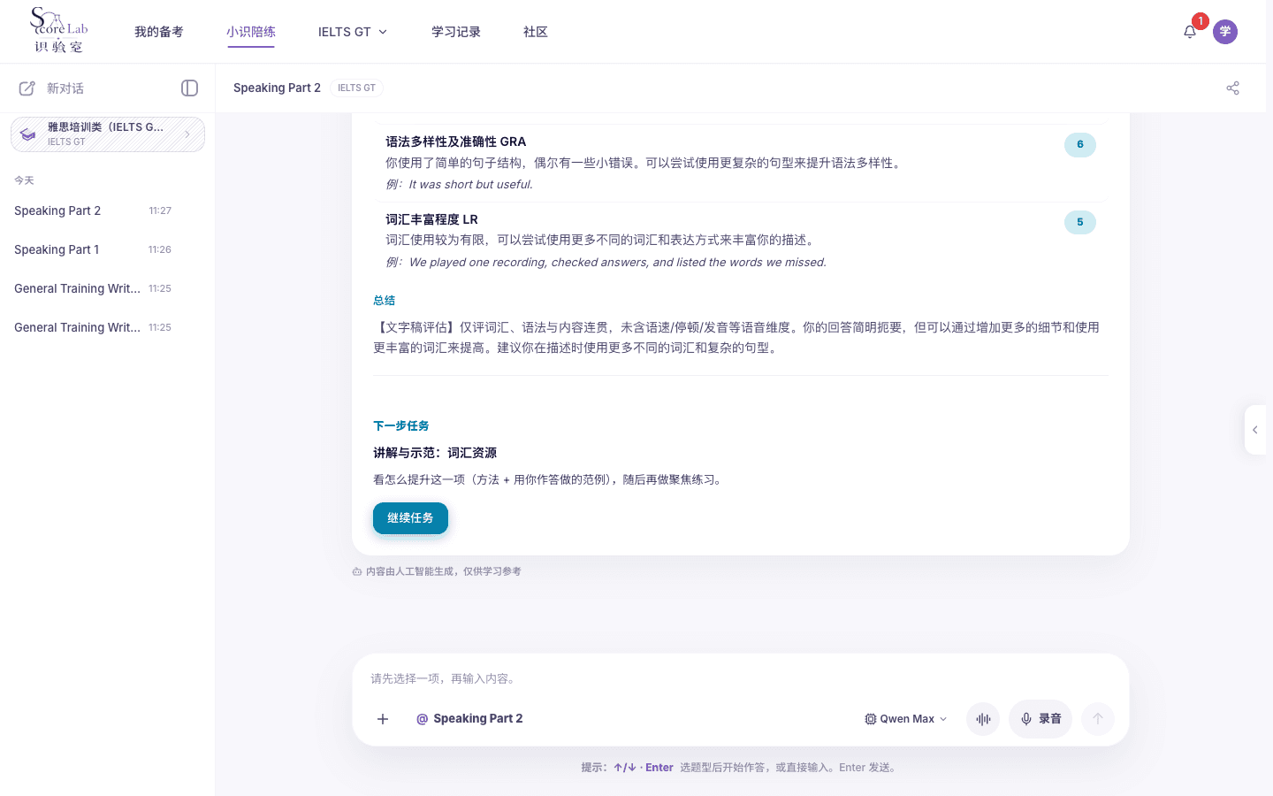Click the @ Speaking Part 2 tag
The width and height of the screenshot is (1273, 796).
tap(469, 719)
